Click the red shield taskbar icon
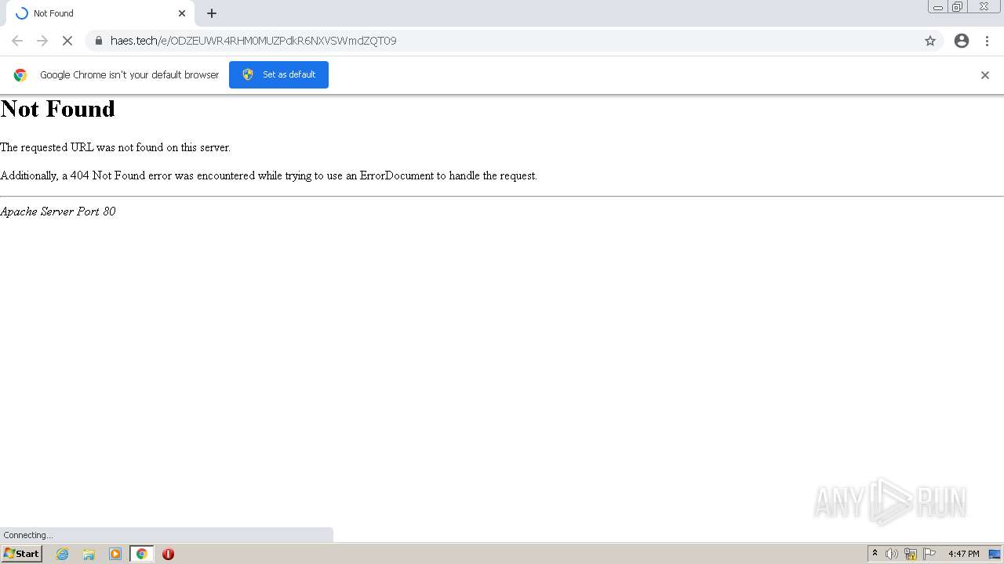1004x564 pixels. [168, 554]
